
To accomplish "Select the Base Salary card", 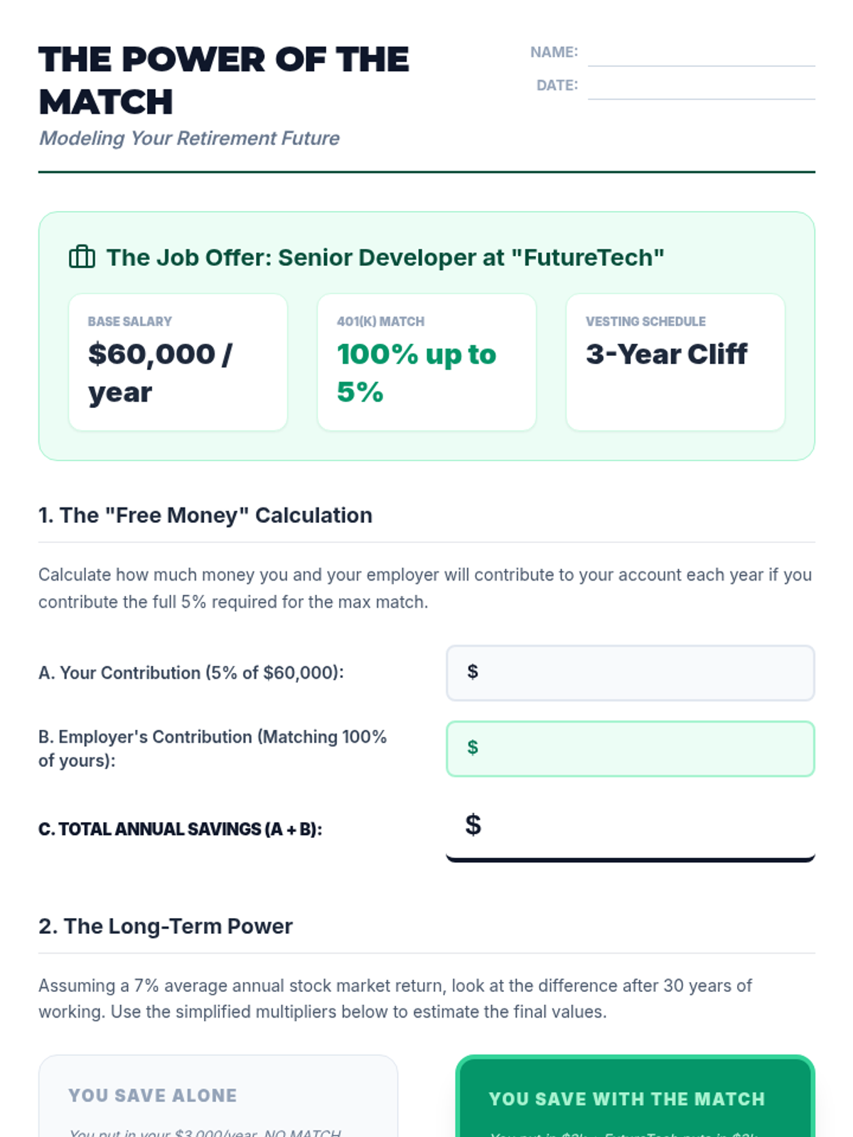I will pyautogui.click(x=178, y=362).
